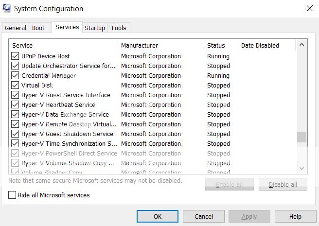Click the services list scrollbar thumb
This screenshot has height=226, width=319.
[x=301, y=138]
